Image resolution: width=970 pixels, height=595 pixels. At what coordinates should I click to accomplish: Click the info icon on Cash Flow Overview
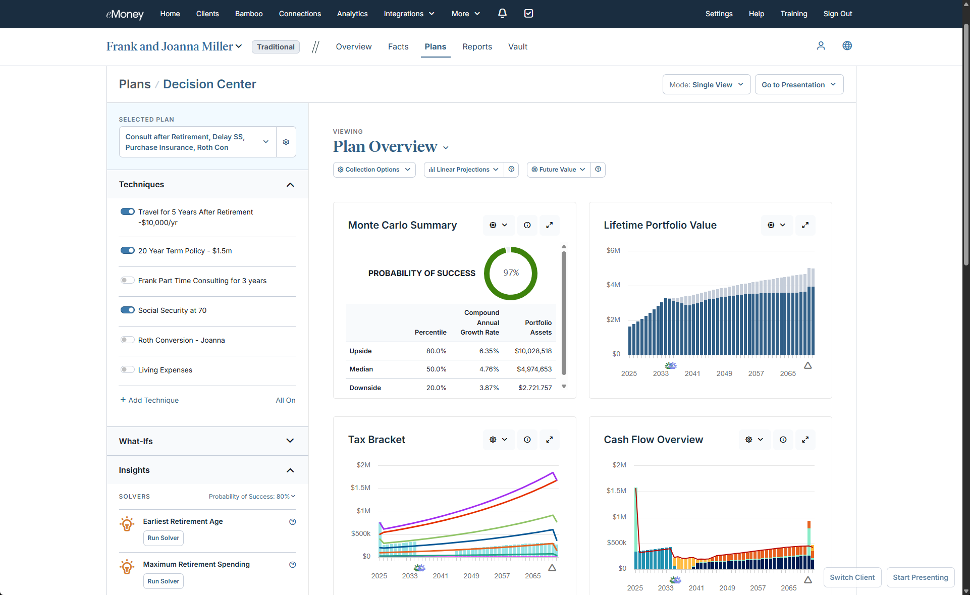(782, 440)
